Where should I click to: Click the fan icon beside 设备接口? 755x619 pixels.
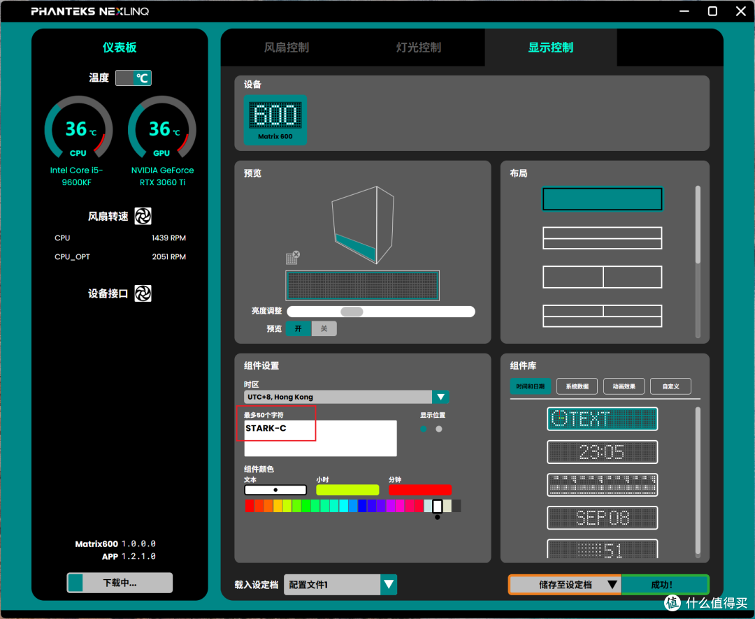(x=143, y=293)
